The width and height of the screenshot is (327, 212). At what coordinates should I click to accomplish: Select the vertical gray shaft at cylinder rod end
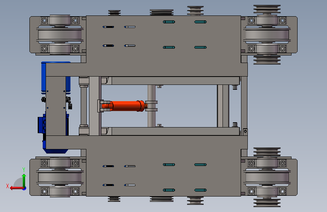(151, 106)
